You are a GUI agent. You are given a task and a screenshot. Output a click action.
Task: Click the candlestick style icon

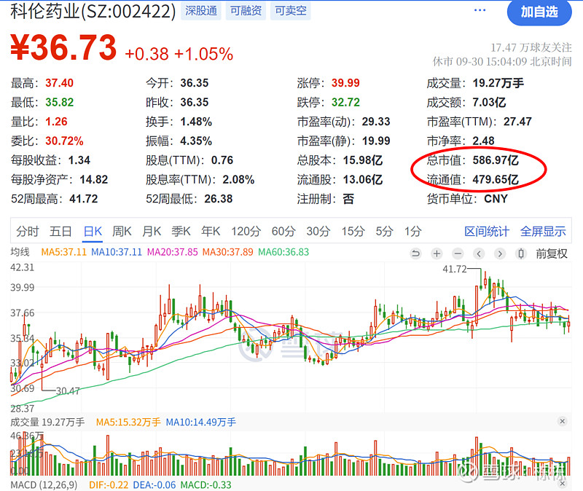click(x=521, y=254)
